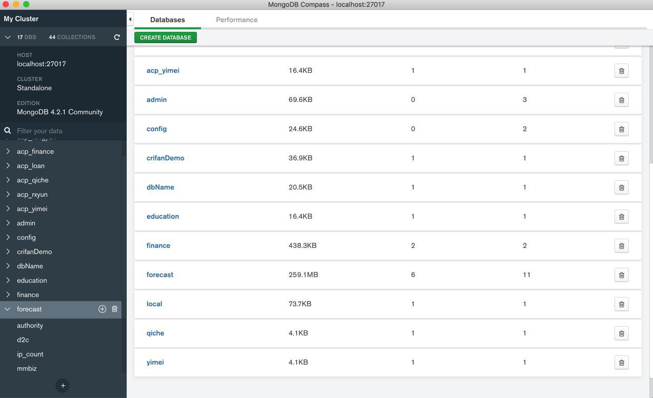Screen dimensions: 653x398
Task: Add collection to forecast in sidebar
Action: click(x=102, y=309)
